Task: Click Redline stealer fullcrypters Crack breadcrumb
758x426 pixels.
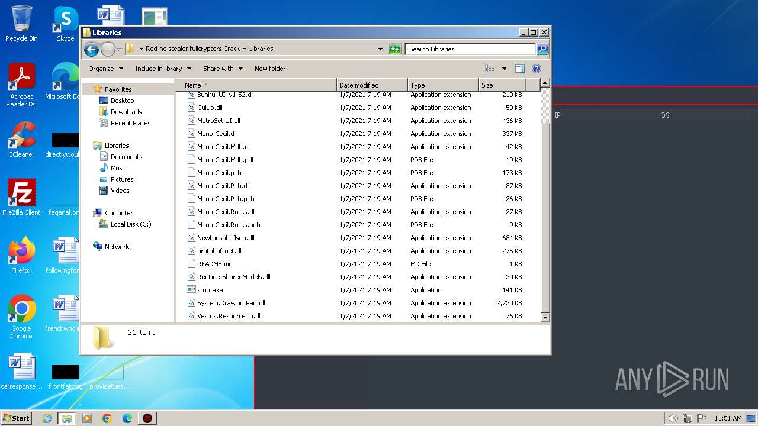Action: pyautogui.click(x=193, y=49)
